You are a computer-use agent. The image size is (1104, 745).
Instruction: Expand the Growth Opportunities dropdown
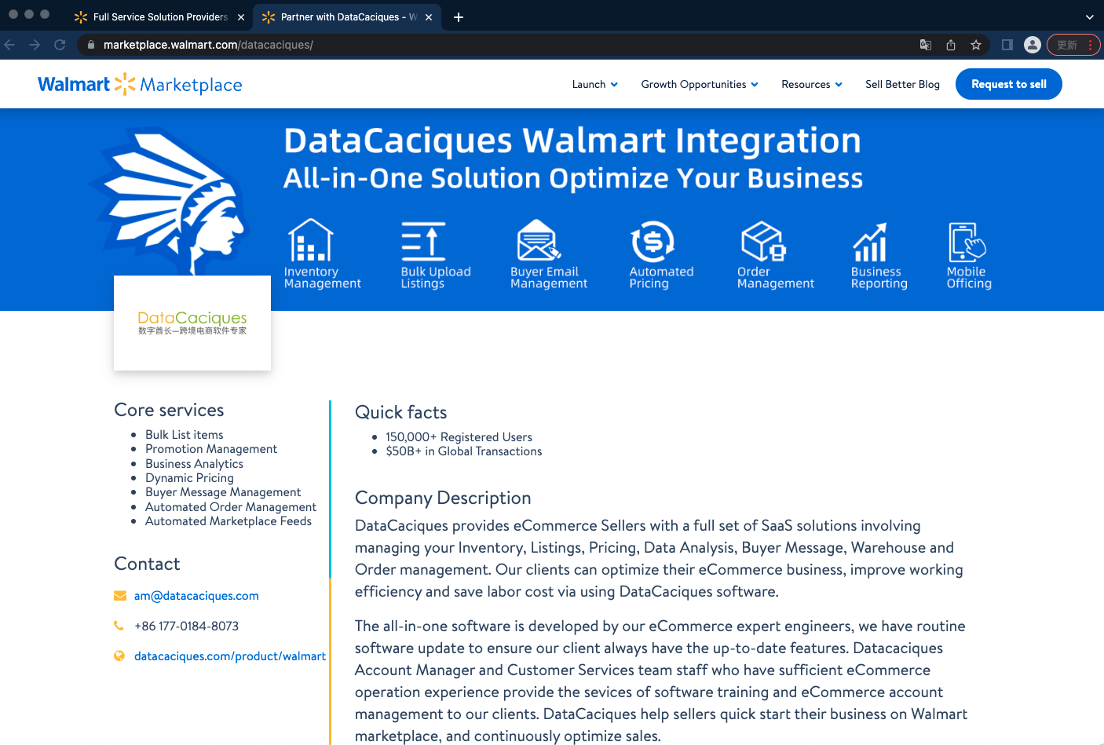point(700,84)
